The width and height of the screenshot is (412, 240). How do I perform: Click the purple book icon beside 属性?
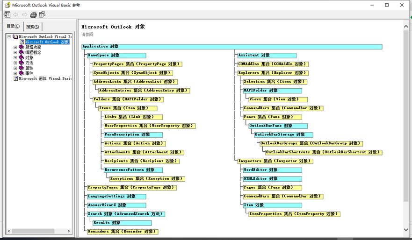click(x=22, y=68)
